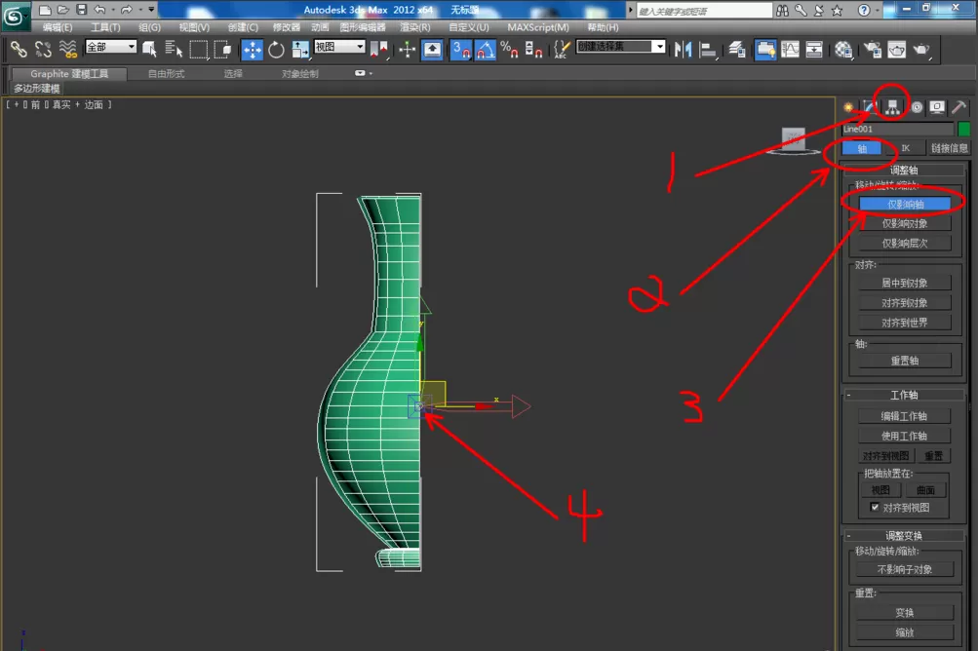This screenshot has height=651, width=978.
Task: Create a new scene from the quick access toolbar
Action: [45, 10]
